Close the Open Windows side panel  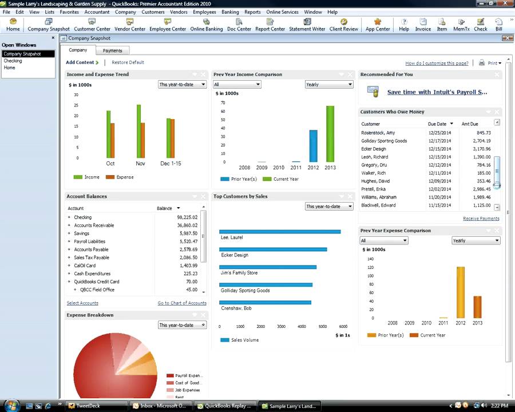coord(53,38)
